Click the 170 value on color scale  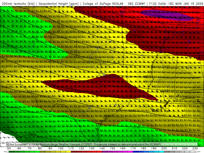point(133,148)
